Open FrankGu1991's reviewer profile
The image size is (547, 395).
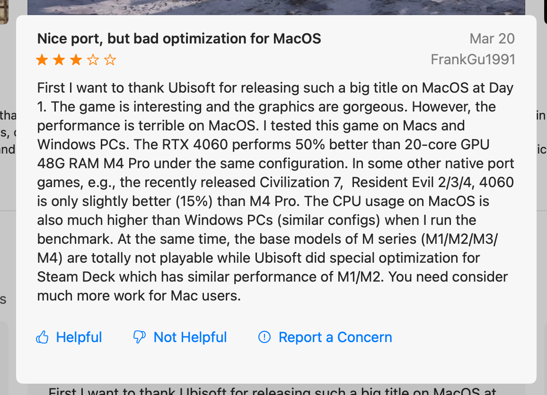[x=473, y=59]
